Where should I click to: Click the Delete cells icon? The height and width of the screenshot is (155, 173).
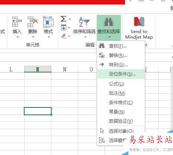(x=33, y=22)
